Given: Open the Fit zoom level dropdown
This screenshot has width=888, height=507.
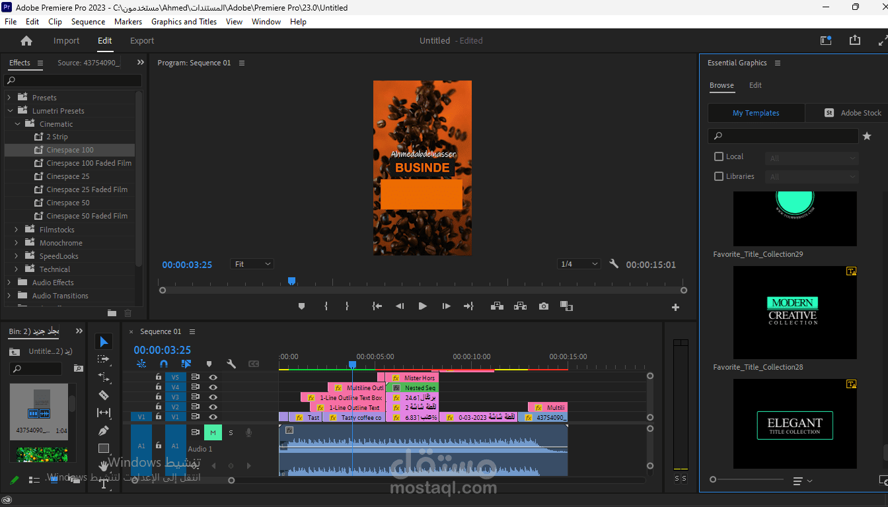Looking at the screenshot, I should (252, 264).
